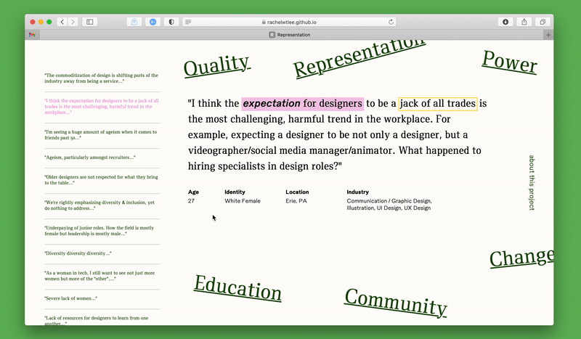Open the Community topic link
Screen dimensions: 581x339
[x=396, y=302]
